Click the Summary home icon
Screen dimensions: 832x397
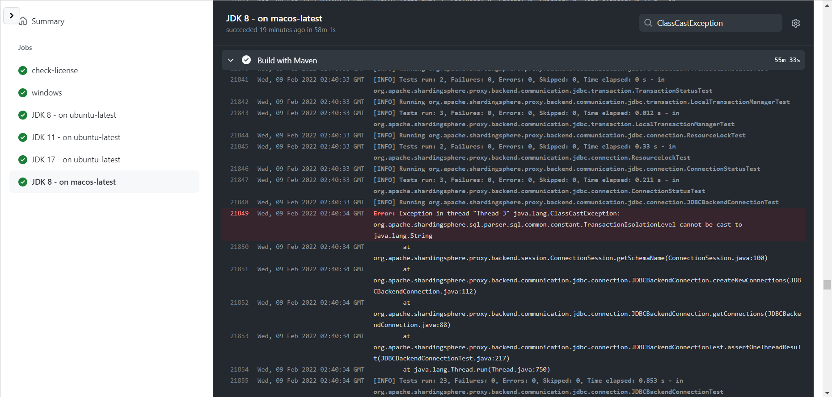point(23,21)
